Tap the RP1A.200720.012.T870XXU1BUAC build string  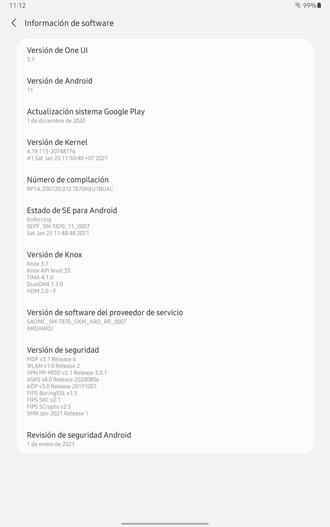(70, 189)
